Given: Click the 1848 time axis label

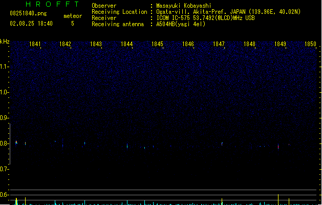Looking at the screenshot, I should tap(249, 44).
